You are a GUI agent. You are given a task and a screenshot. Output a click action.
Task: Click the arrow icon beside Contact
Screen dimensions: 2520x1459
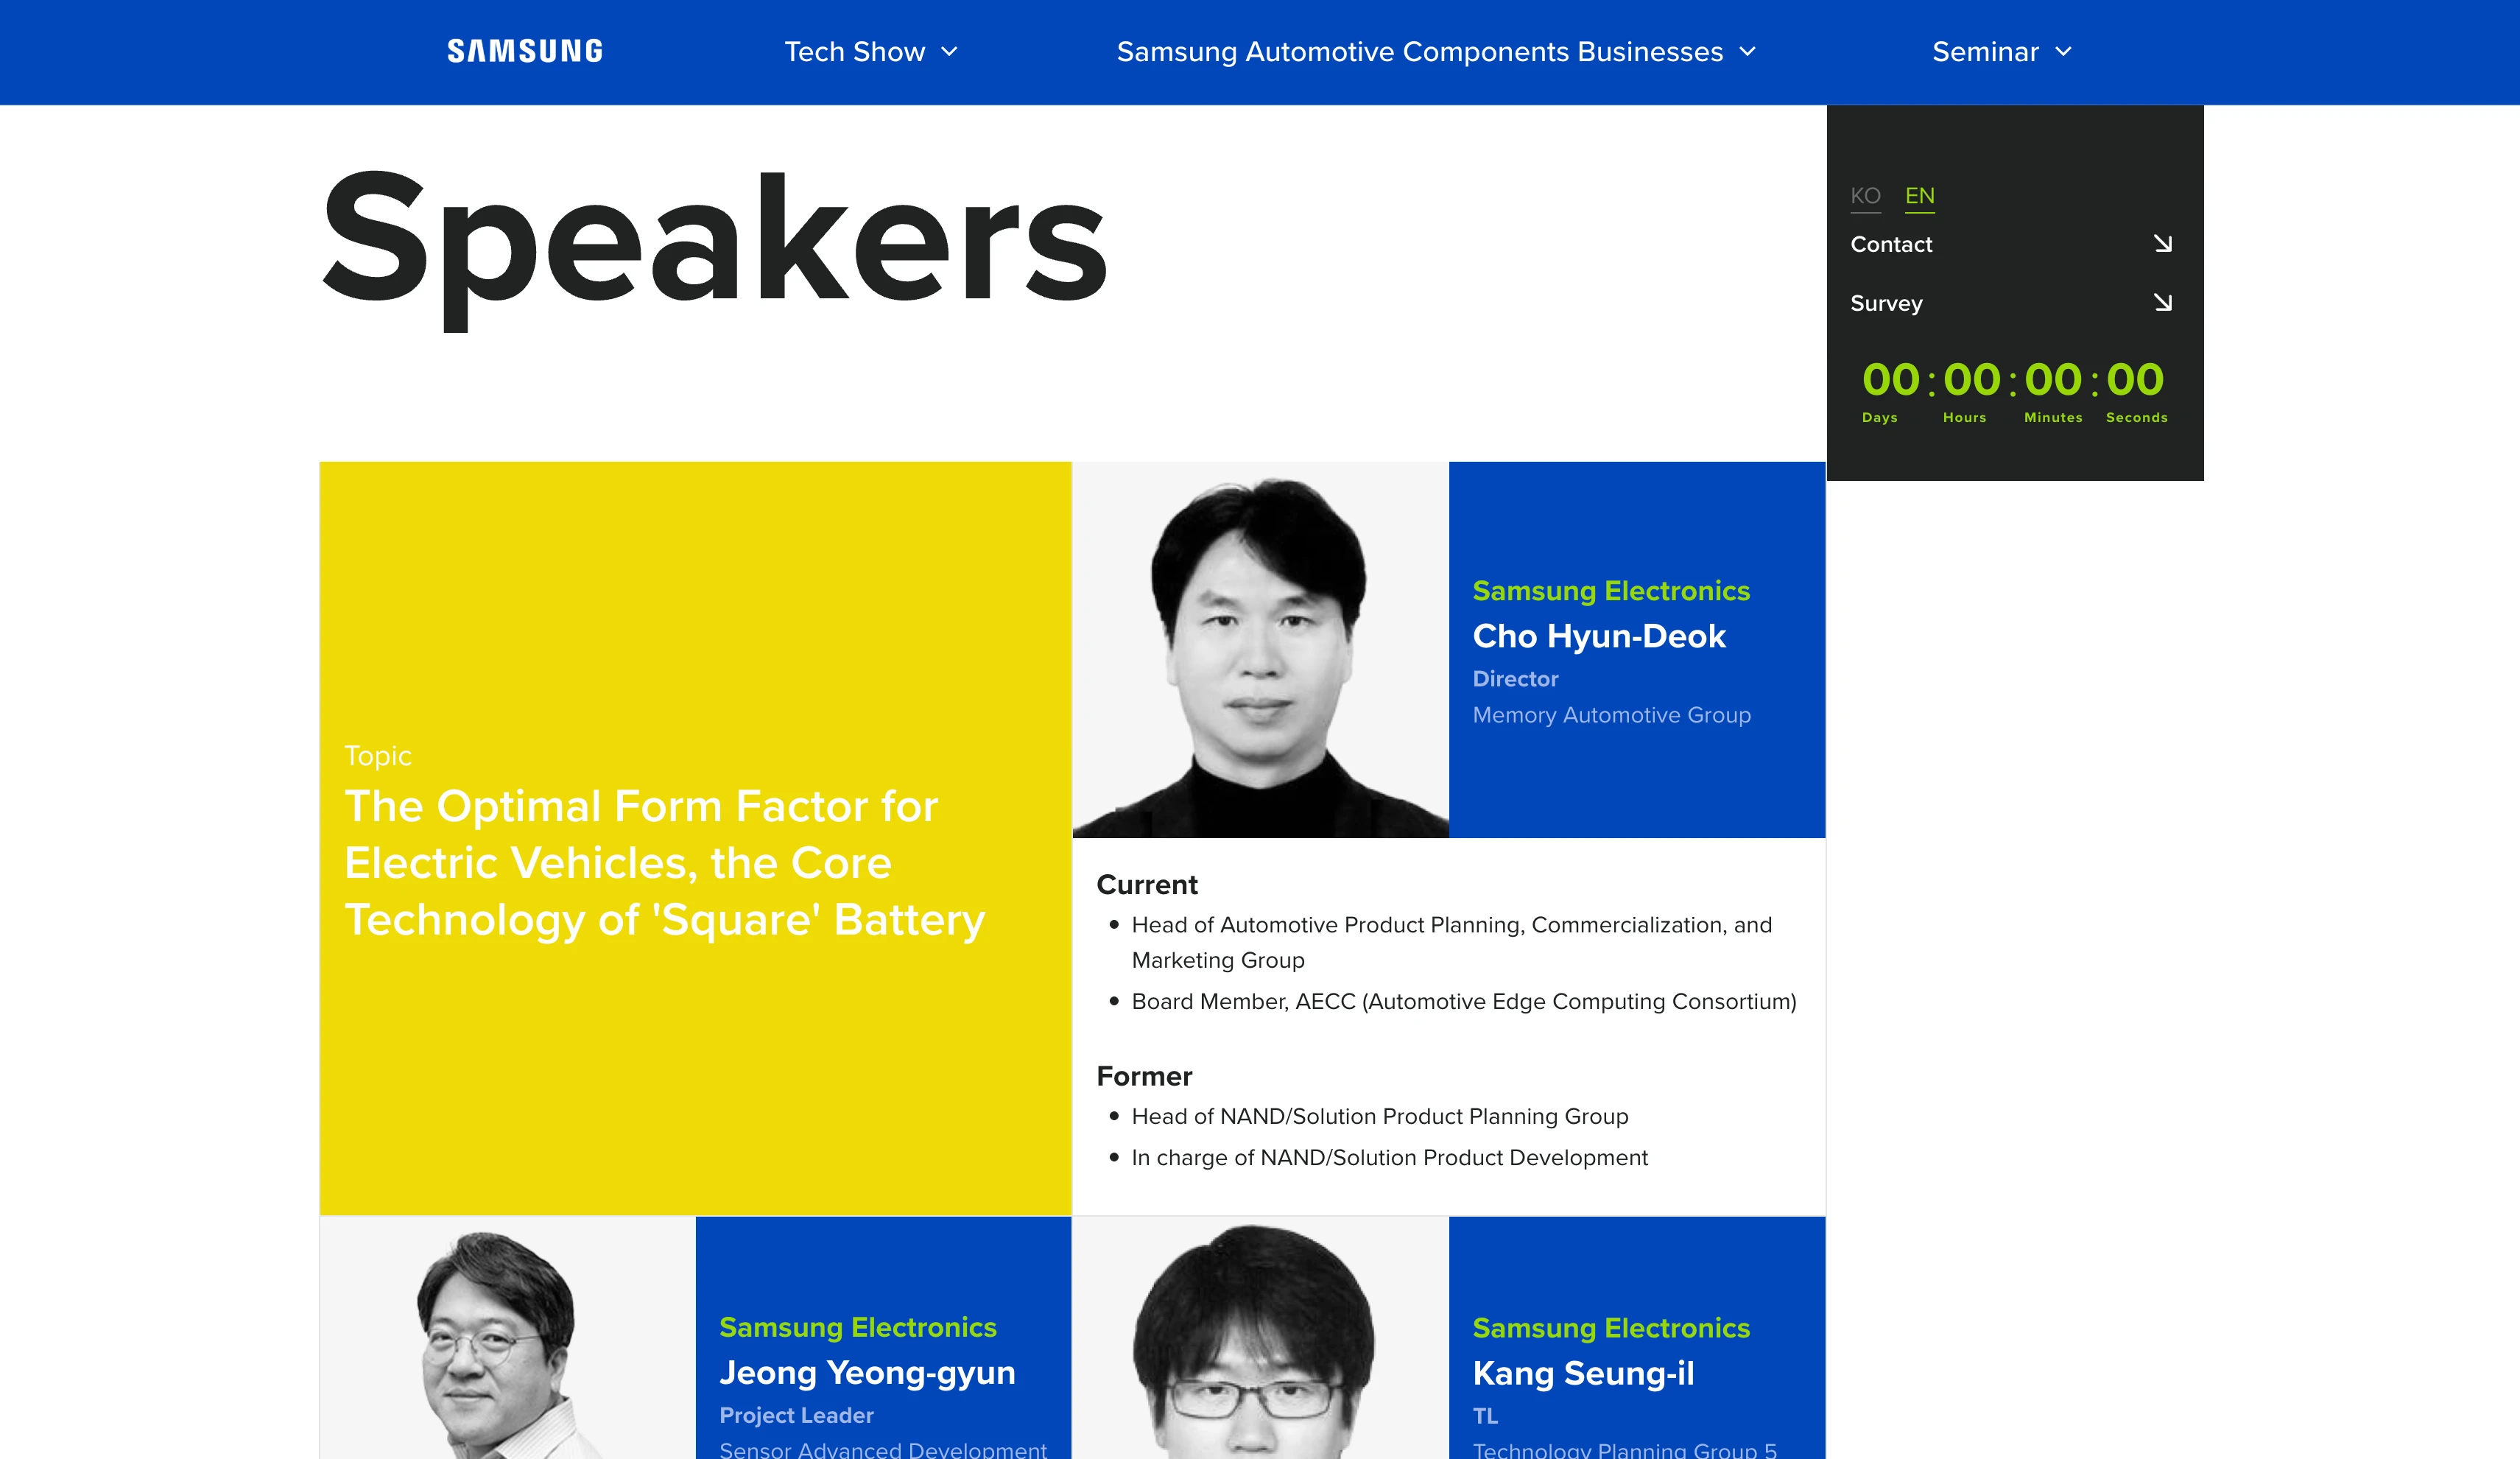point(2162,244)
